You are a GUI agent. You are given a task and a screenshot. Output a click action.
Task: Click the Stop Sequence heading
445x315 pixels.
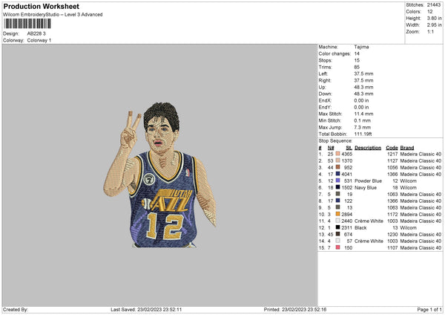point(335,141)
